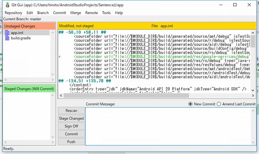The image size is (259, 154).
Task: Click the Unstaged Changes list scroll right arrow
Action: click(x=53, y=80)
